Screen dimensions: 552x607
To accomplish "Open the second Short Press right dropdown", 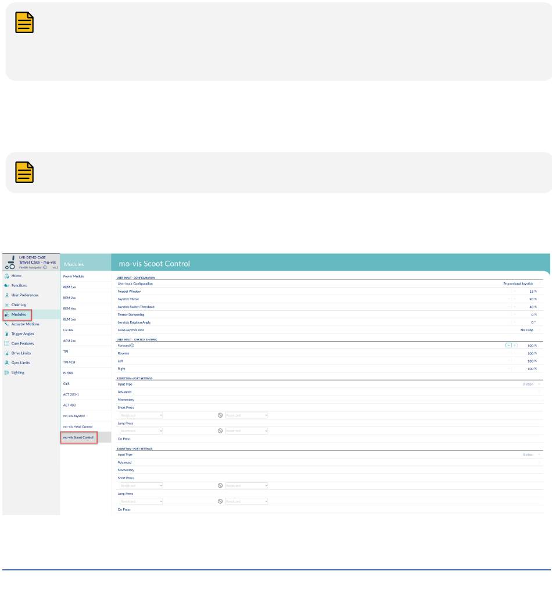I will (x=246, y=486).
